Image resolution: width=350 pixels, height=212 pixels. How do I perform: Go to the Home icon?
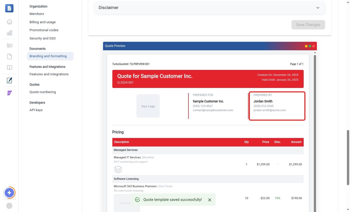point(9,22)
